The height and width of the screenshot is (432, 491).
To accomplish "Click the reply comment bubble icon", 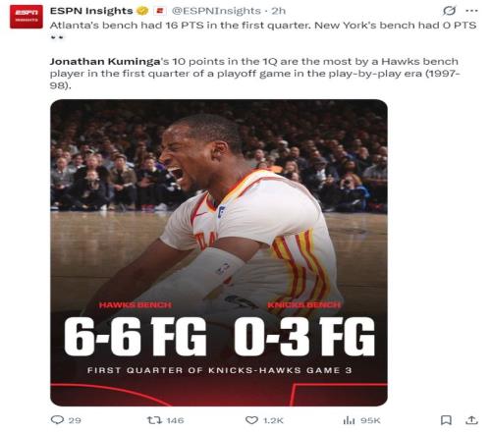I will pyautogui.click(x=58, y=420).
